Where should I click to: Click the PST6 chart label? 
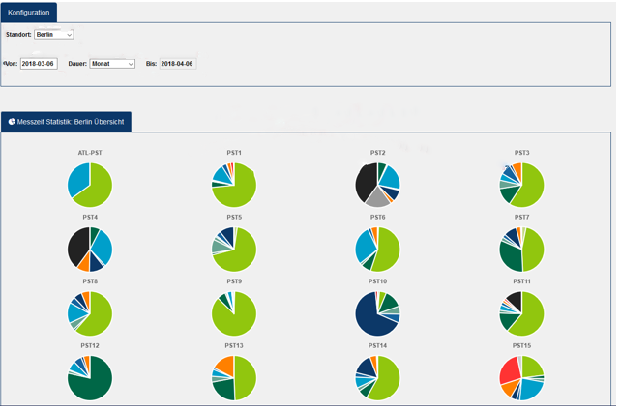coord(377,217)
